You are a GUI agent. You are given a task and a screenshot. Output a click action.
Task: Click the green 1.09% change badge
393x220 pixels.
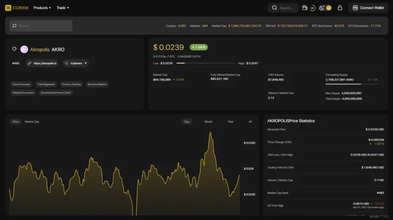pos(199,47)
